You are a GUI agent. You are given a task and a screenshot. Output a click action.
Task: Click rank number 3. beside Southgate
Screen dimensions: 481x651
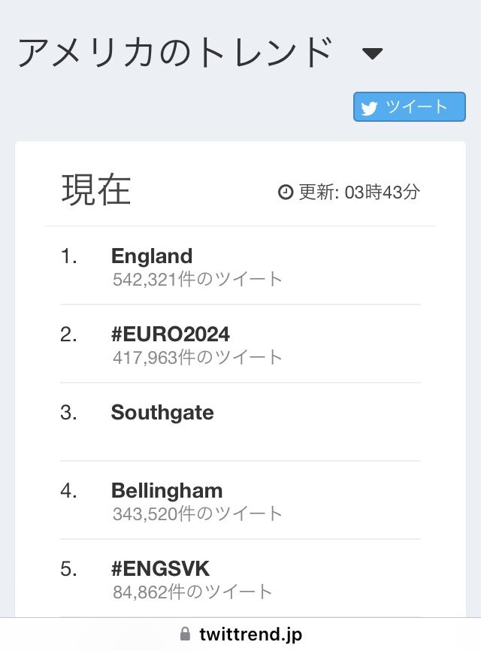pyautogui.click(x=69, y=413)
